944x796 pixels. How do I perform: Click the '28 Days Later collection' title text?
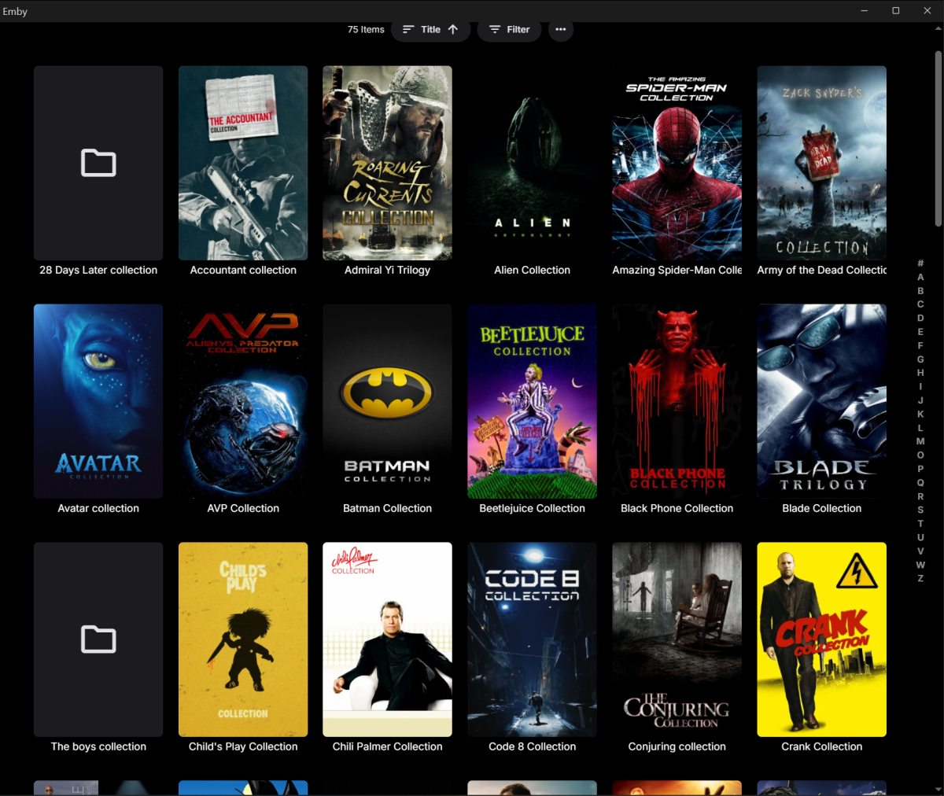point(98,270)
